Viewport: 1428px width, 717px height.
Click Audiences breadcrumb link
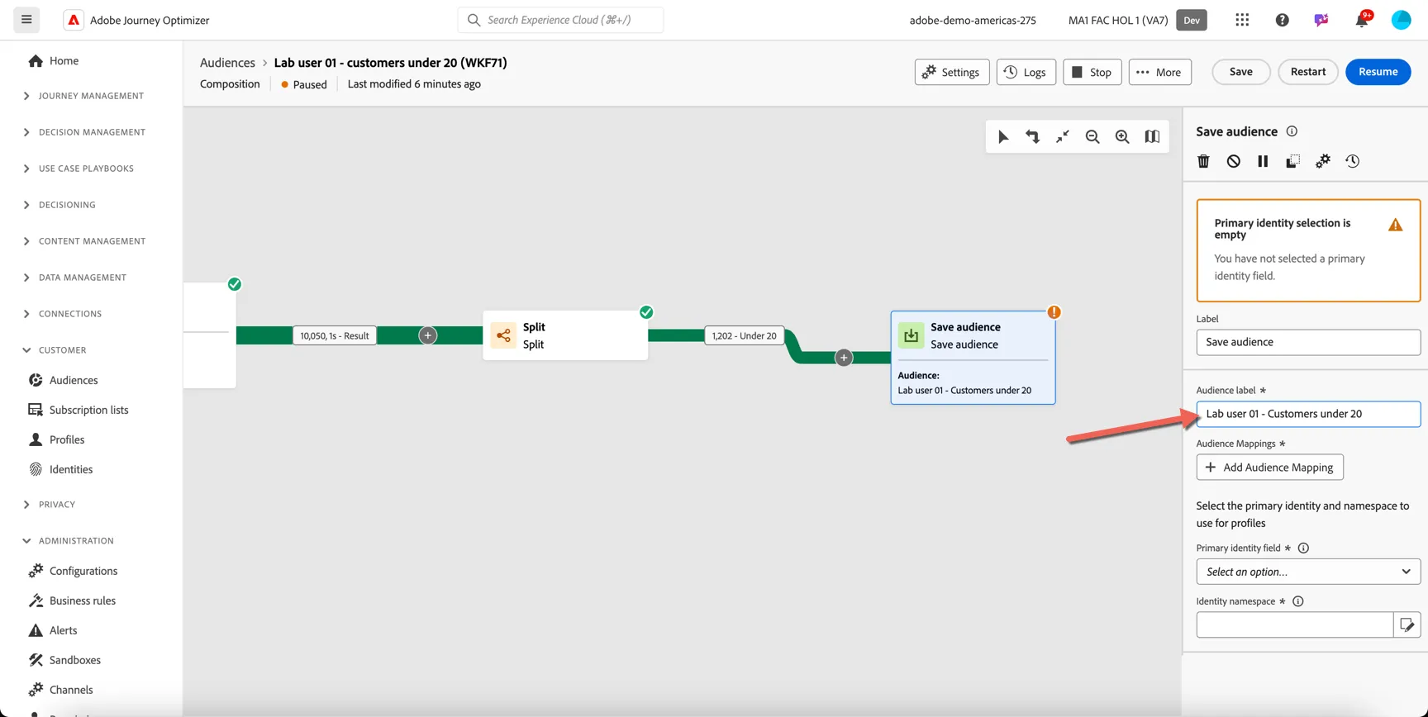click(x=227, y=63)
